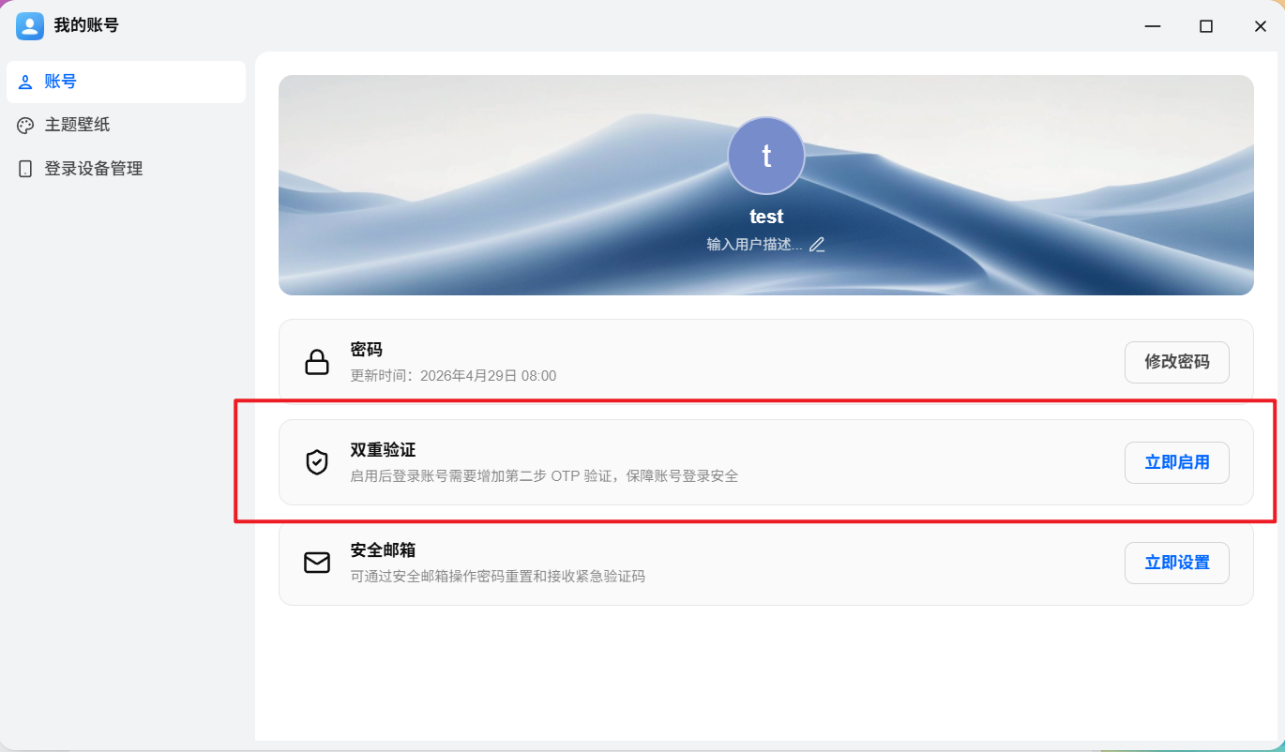This screenshot has height=752, width=1285.
Task: Click the 修改密码 button
Action: point(1177,362)
